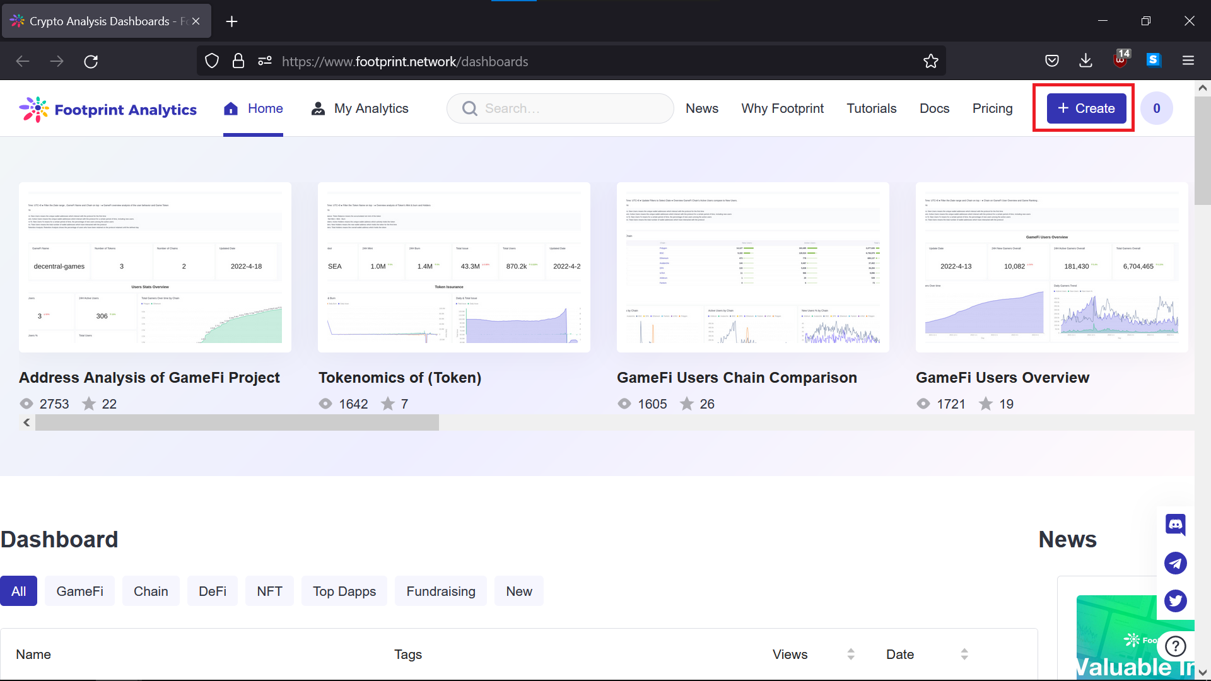The width and height of the screenshot is (1211, 681).
Task: Open Address Analysis of GameFi Project thumbnail
Action: pos(155,267)
